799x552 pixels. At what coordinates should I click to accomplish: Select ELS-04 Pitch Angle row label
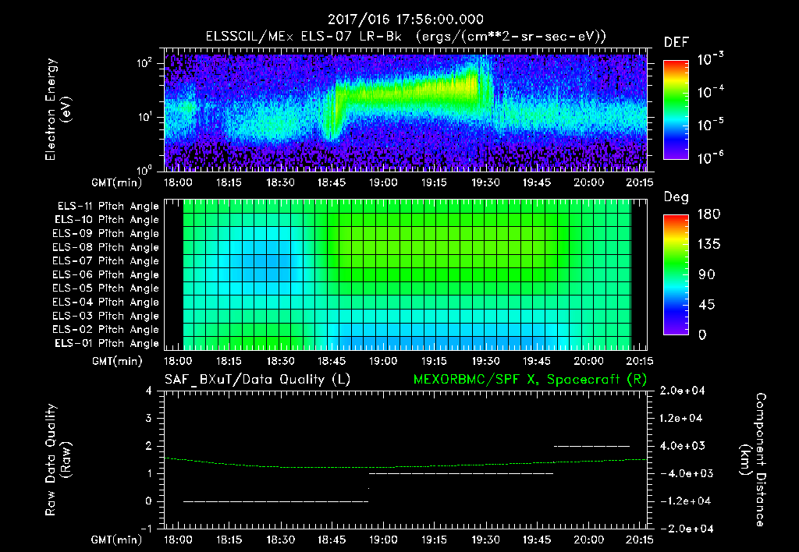[x=106, y=302]
